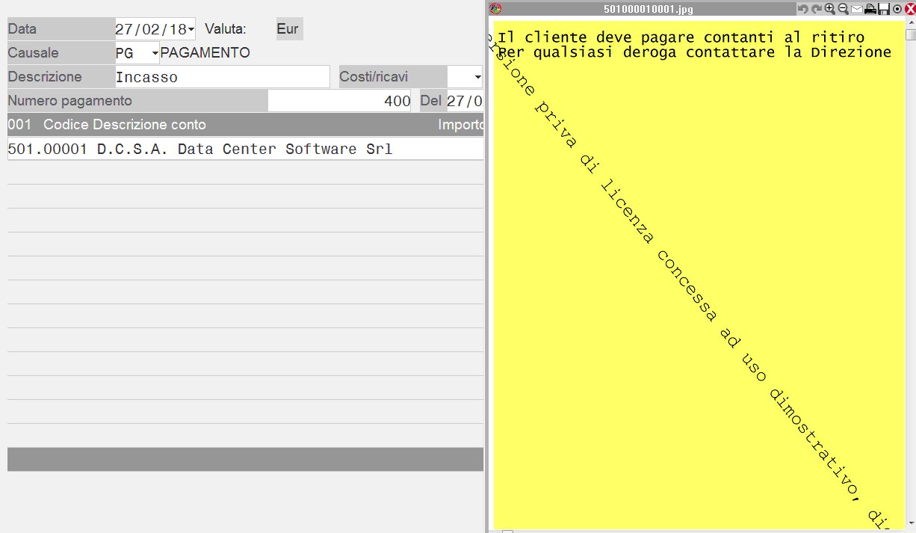Screen dimensions: 916x533
Task: Open the Data date picker dropdown
Action: (191, 29)
